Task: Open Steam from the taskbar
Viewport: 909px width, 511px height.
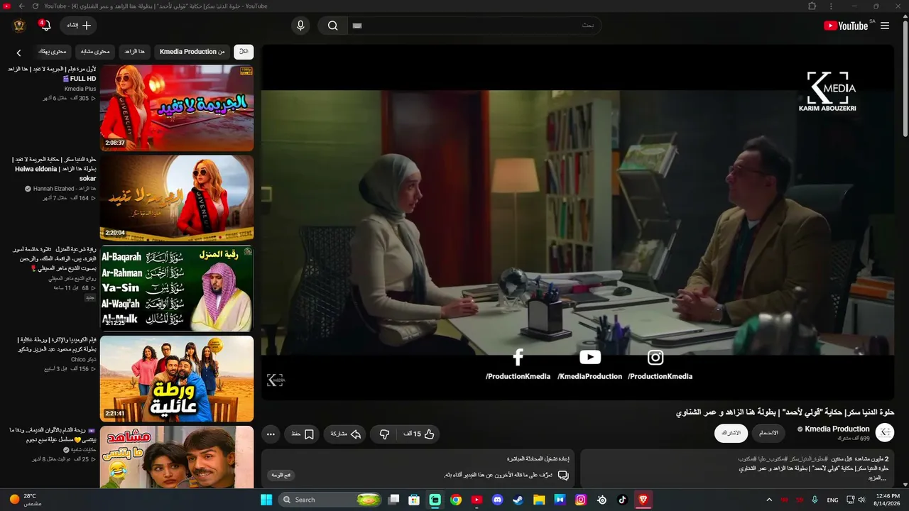Action: tap(518, 500)
